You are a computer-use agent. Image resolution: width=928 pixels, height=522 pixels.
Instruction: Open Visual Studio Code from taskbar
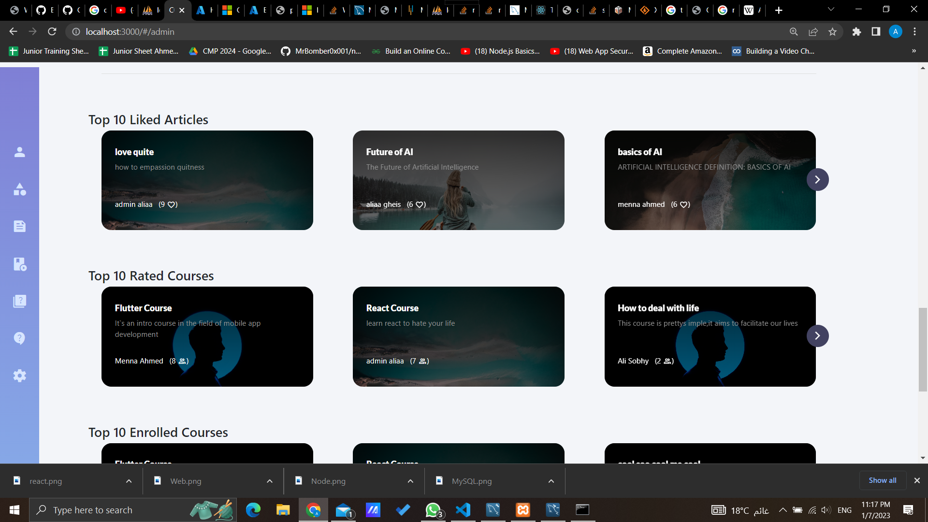[x=463, y=510]
